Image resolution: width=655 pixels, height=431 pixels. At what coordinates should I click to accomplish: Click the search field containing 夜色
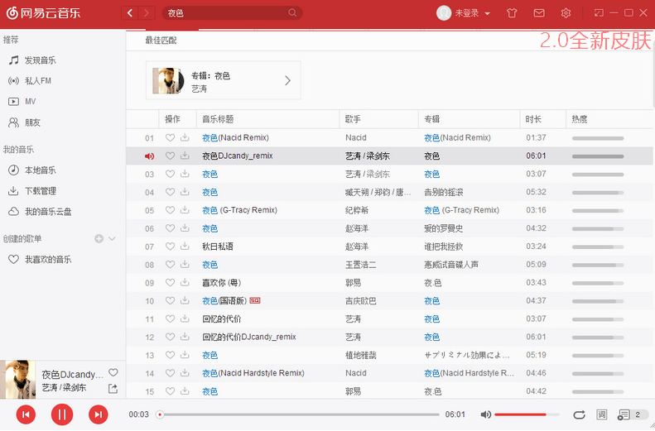[x=225, y=13]
